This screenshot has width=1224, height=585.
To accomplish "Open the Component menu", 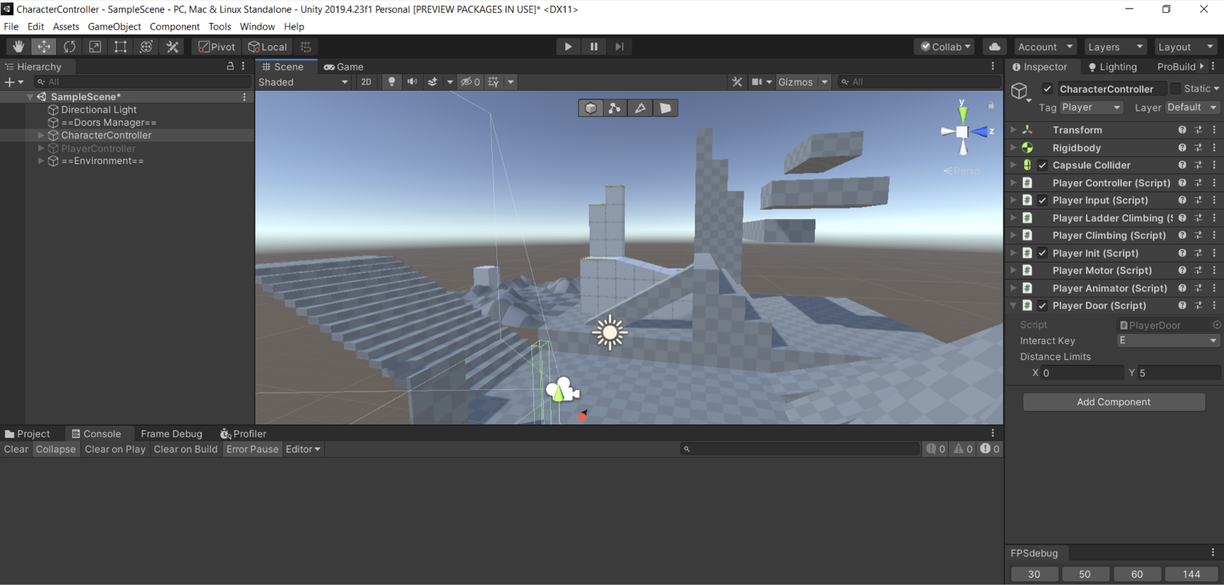I will [x=175, y=27].
